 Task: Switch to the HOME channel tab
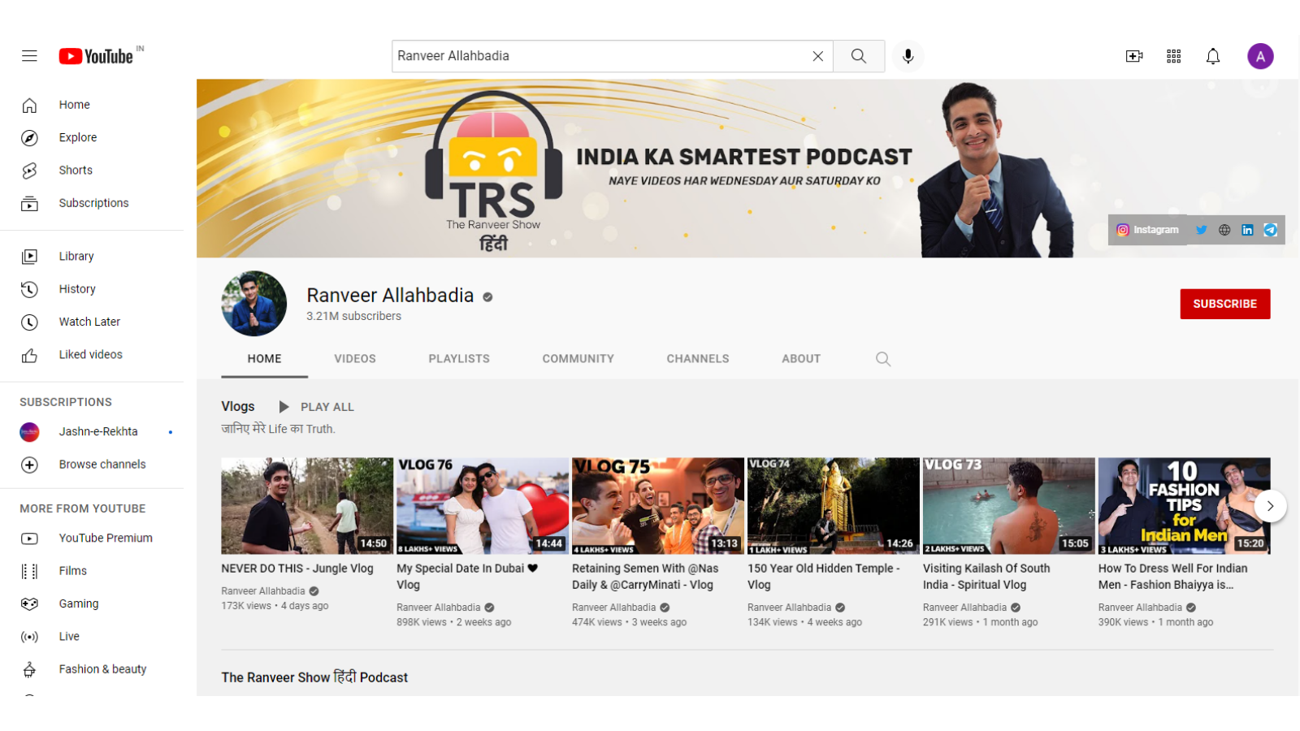pyautogui.click(x=264, y=359)
